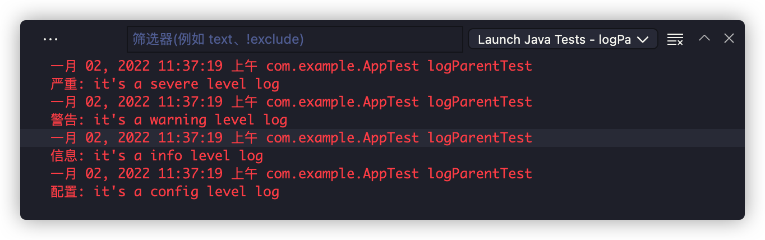Close the debug console panel
Image resolution: width=765 pixels, height=240 pixels.
(x=729, y=38)
